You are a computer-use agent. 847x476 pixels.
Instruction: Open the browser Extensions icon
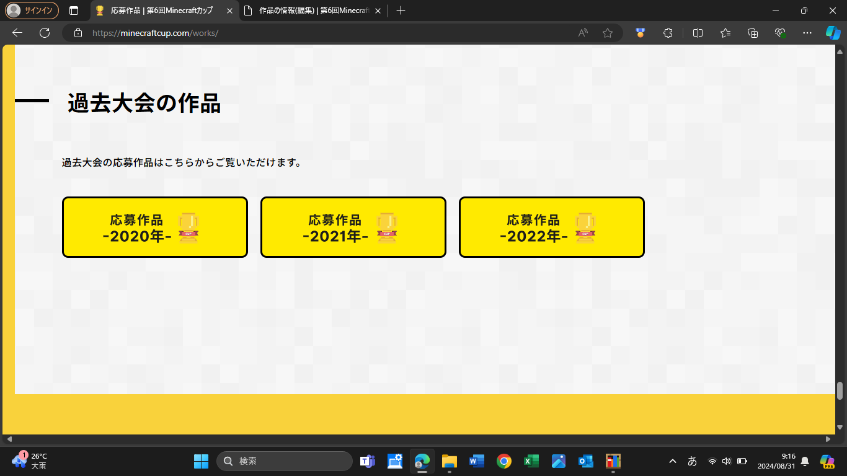(668, 33)
